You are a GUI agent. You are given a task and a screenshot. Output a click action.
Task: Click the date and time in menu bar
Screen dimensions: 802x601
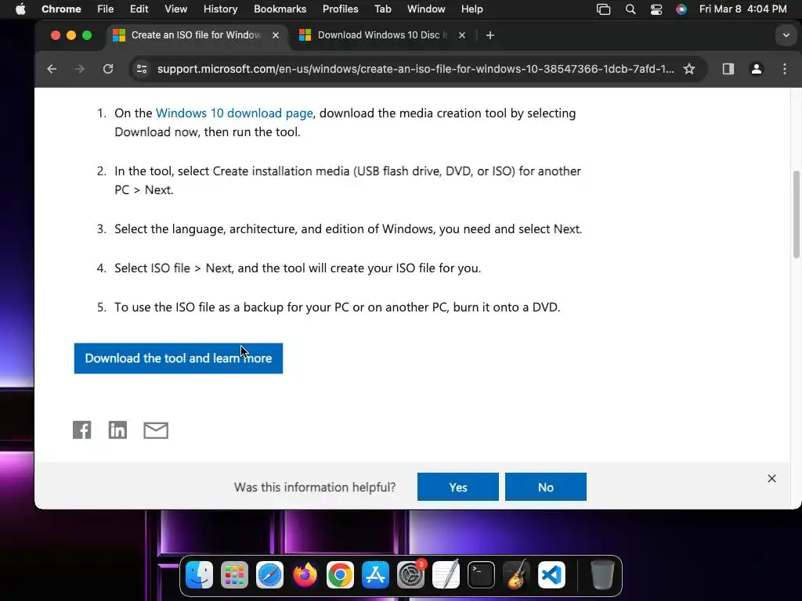tap(742, 9)
